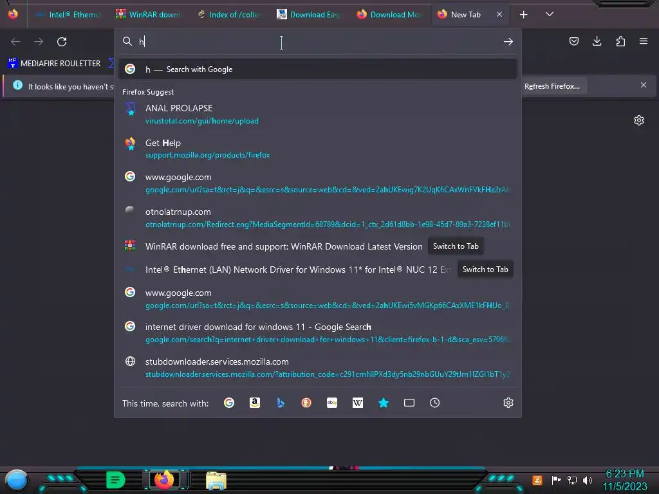
Task: Go back with the back arrow
Action: 15,42
